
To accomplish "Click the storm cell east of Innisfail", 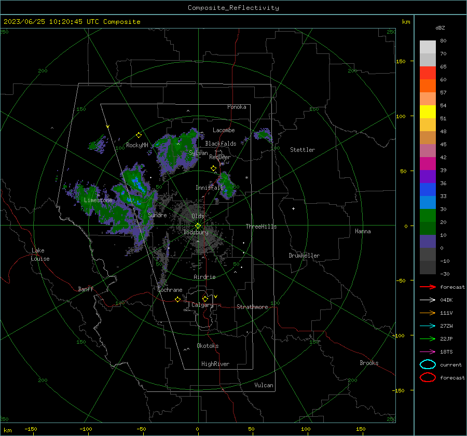I will pyautogui.click(x=226, y=185).
